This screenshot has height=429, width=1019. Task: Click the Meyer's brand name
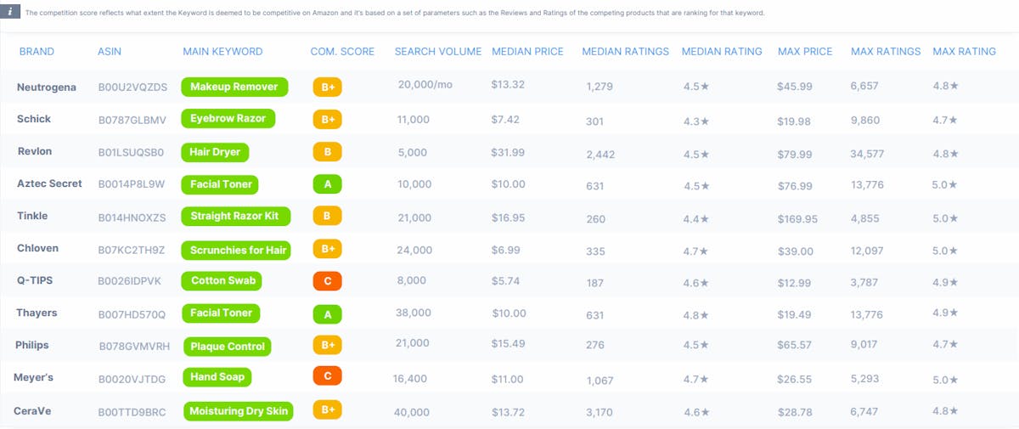pos(34,377)
